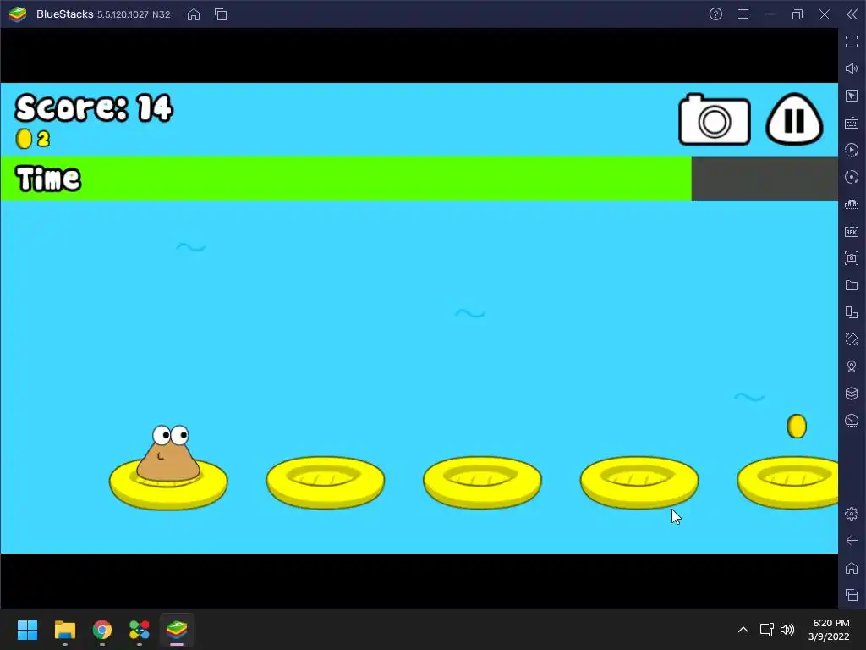
Task: Open the Windows Start menu
Action: tap(28, 630)
